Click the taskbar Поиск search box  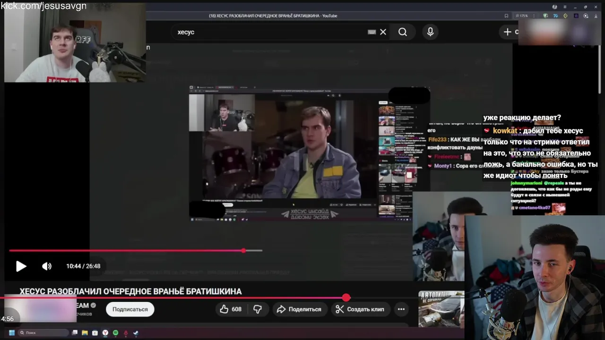(43, 332)
